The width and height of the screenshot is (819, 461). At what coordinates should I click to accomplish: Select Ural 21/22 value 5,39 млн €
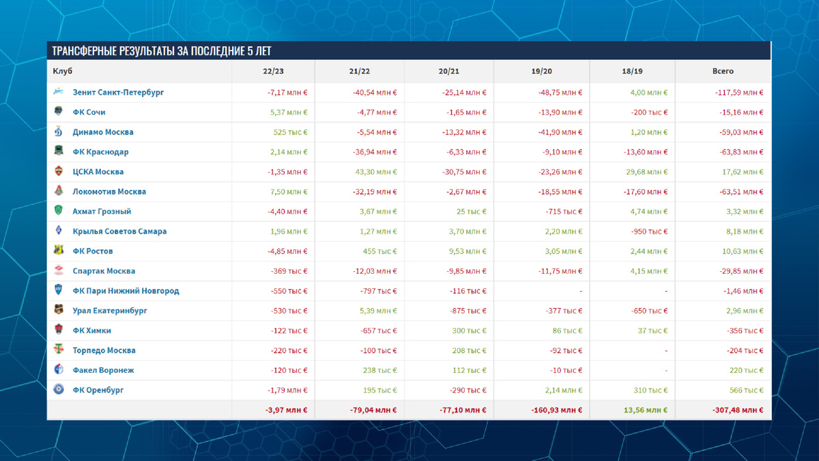[377, 310]
